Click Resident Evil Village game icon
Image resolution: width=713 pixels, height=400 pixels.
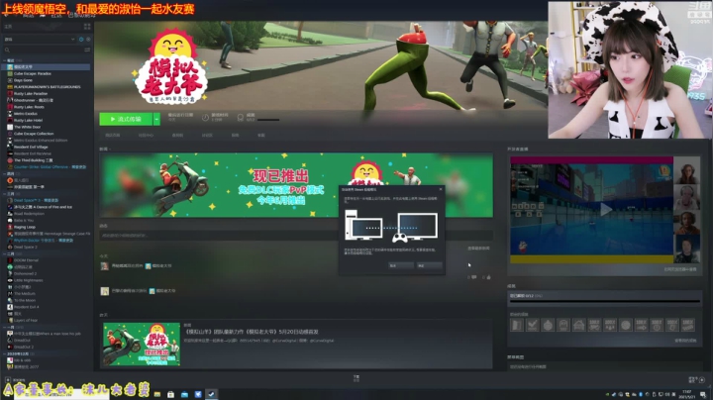[x=10, y=147]
